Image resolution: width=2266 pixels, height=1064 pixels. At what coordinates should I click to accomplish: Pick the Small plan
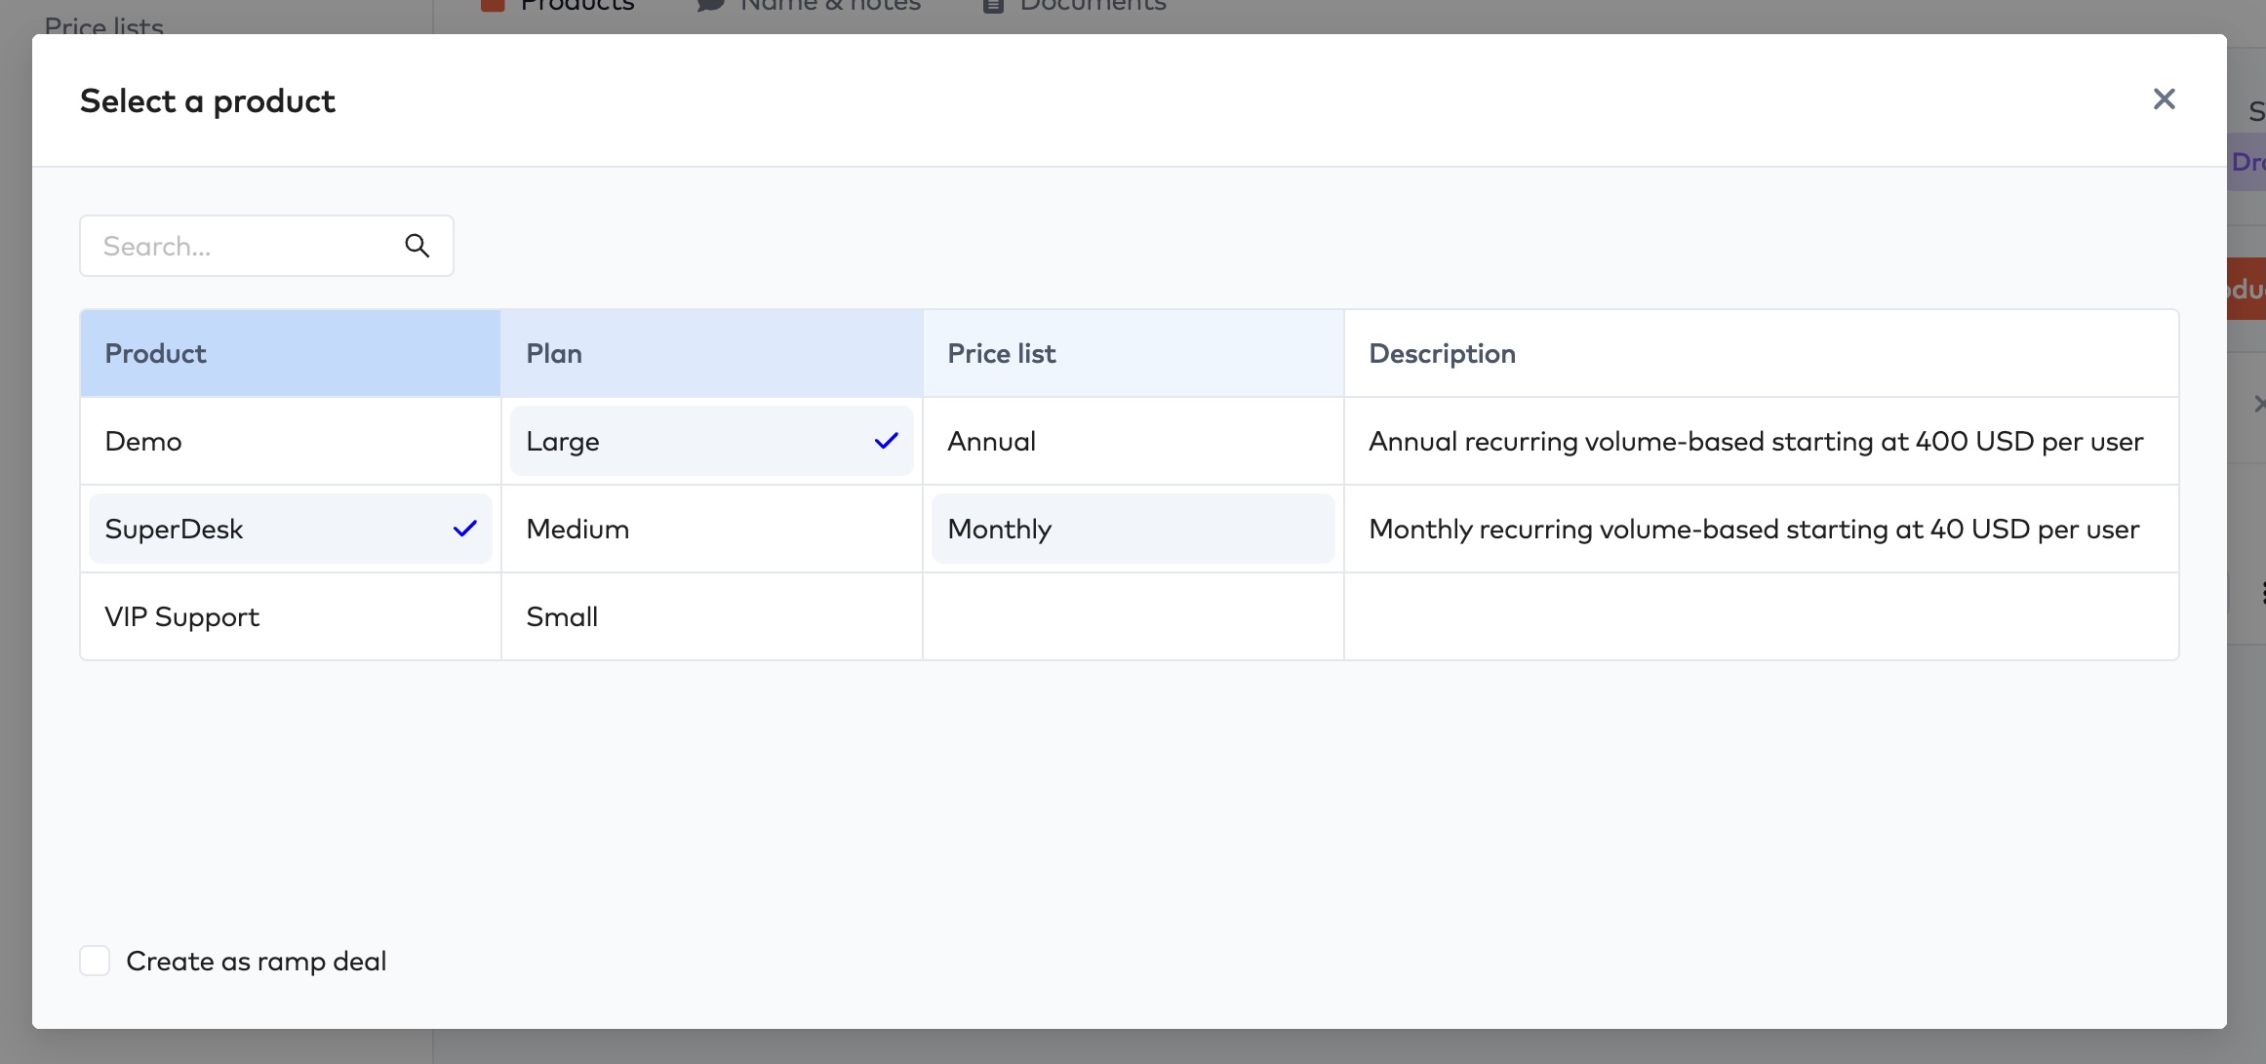click(712, 616)
